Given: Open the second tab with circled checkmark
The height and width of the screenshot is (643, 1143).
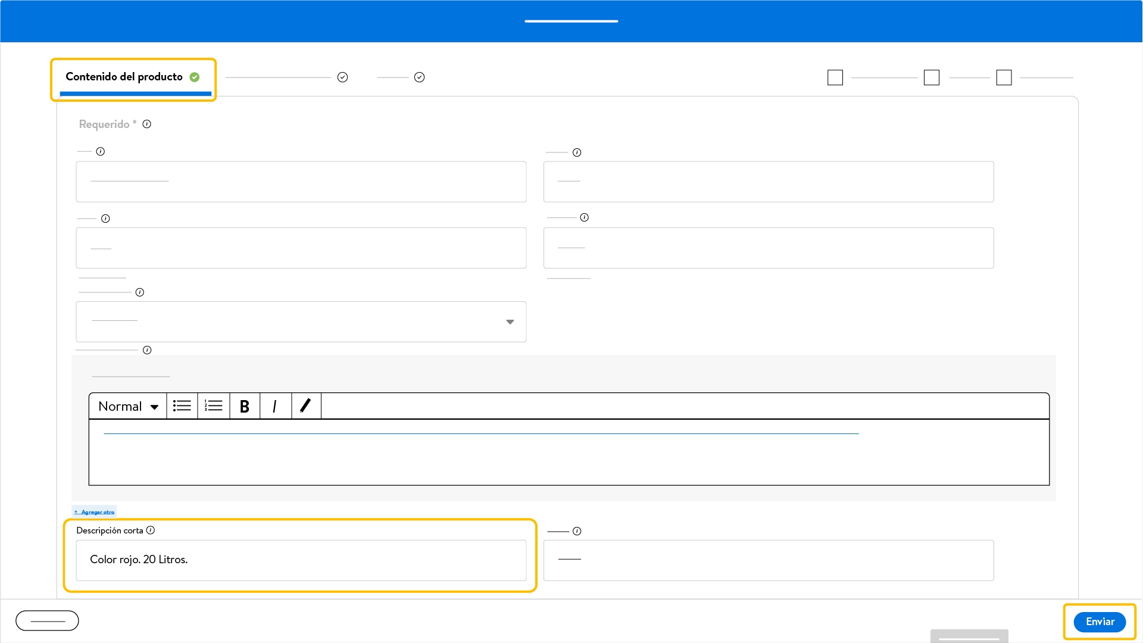Looking at the screenshot, I should pos(286,77).
